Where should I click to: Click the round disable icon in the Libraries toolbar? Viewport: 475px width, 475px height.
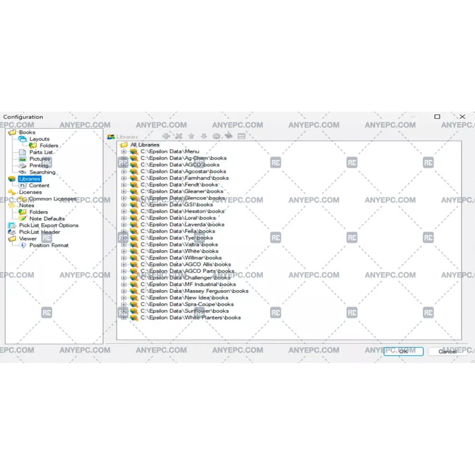click(216, 136)
